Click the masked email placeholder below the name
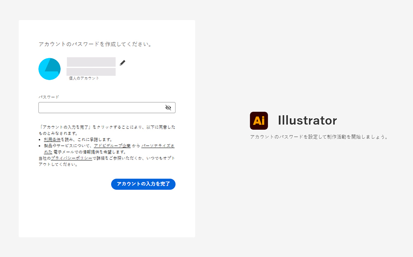This screenshot has width=413, height=257. point(91,72)
